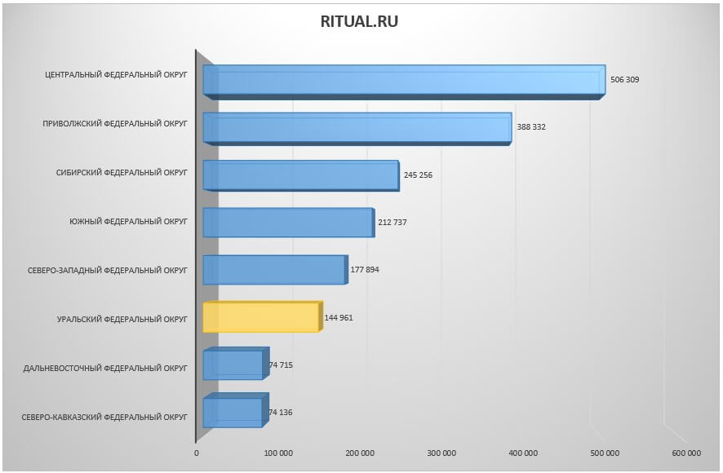Click the 500 000 axis tick value
Viewport: 723px width, 473px height.
605,453
